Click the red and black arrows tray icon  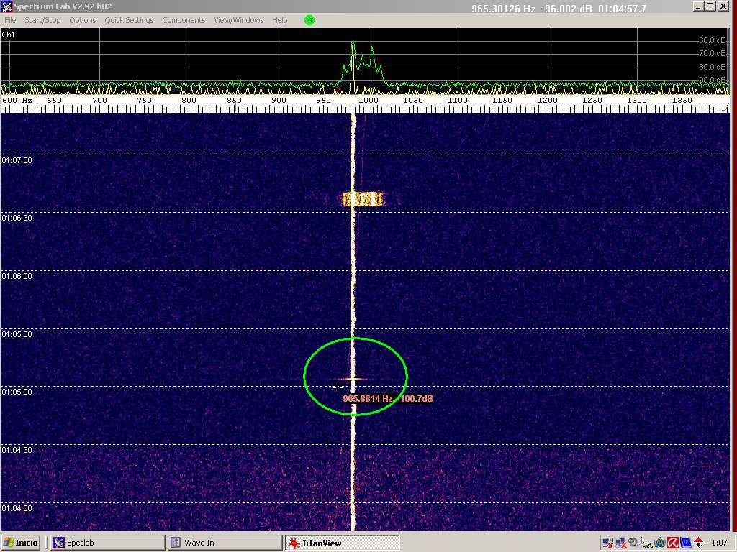tap(699, 543)
